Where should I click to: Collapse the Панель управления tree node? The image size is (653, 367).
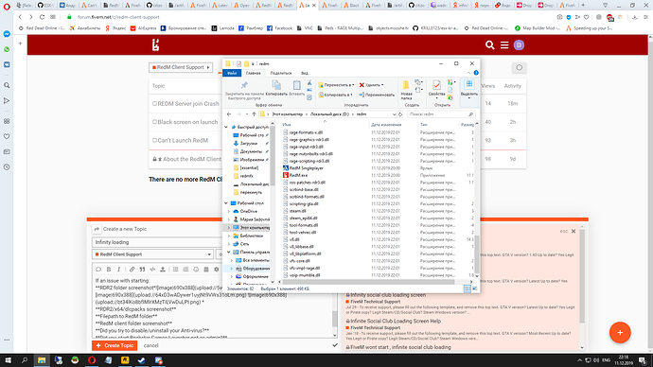coord(229,253)
